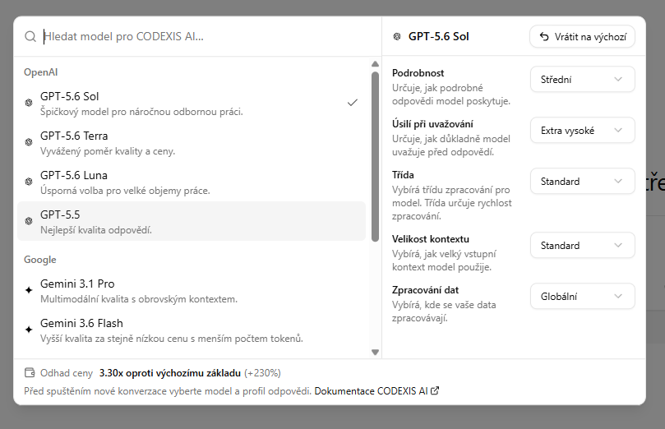Open the Podrobnost dropdown set to Střední
The image size is (665, 429).
582,79
